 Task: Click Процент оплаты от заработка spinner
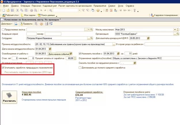tap(75, 58)
